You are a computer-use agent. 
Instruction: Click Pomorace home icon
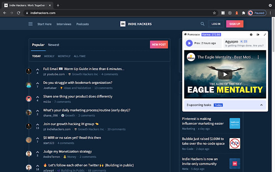pyautogui.click(x=185, y=34)
